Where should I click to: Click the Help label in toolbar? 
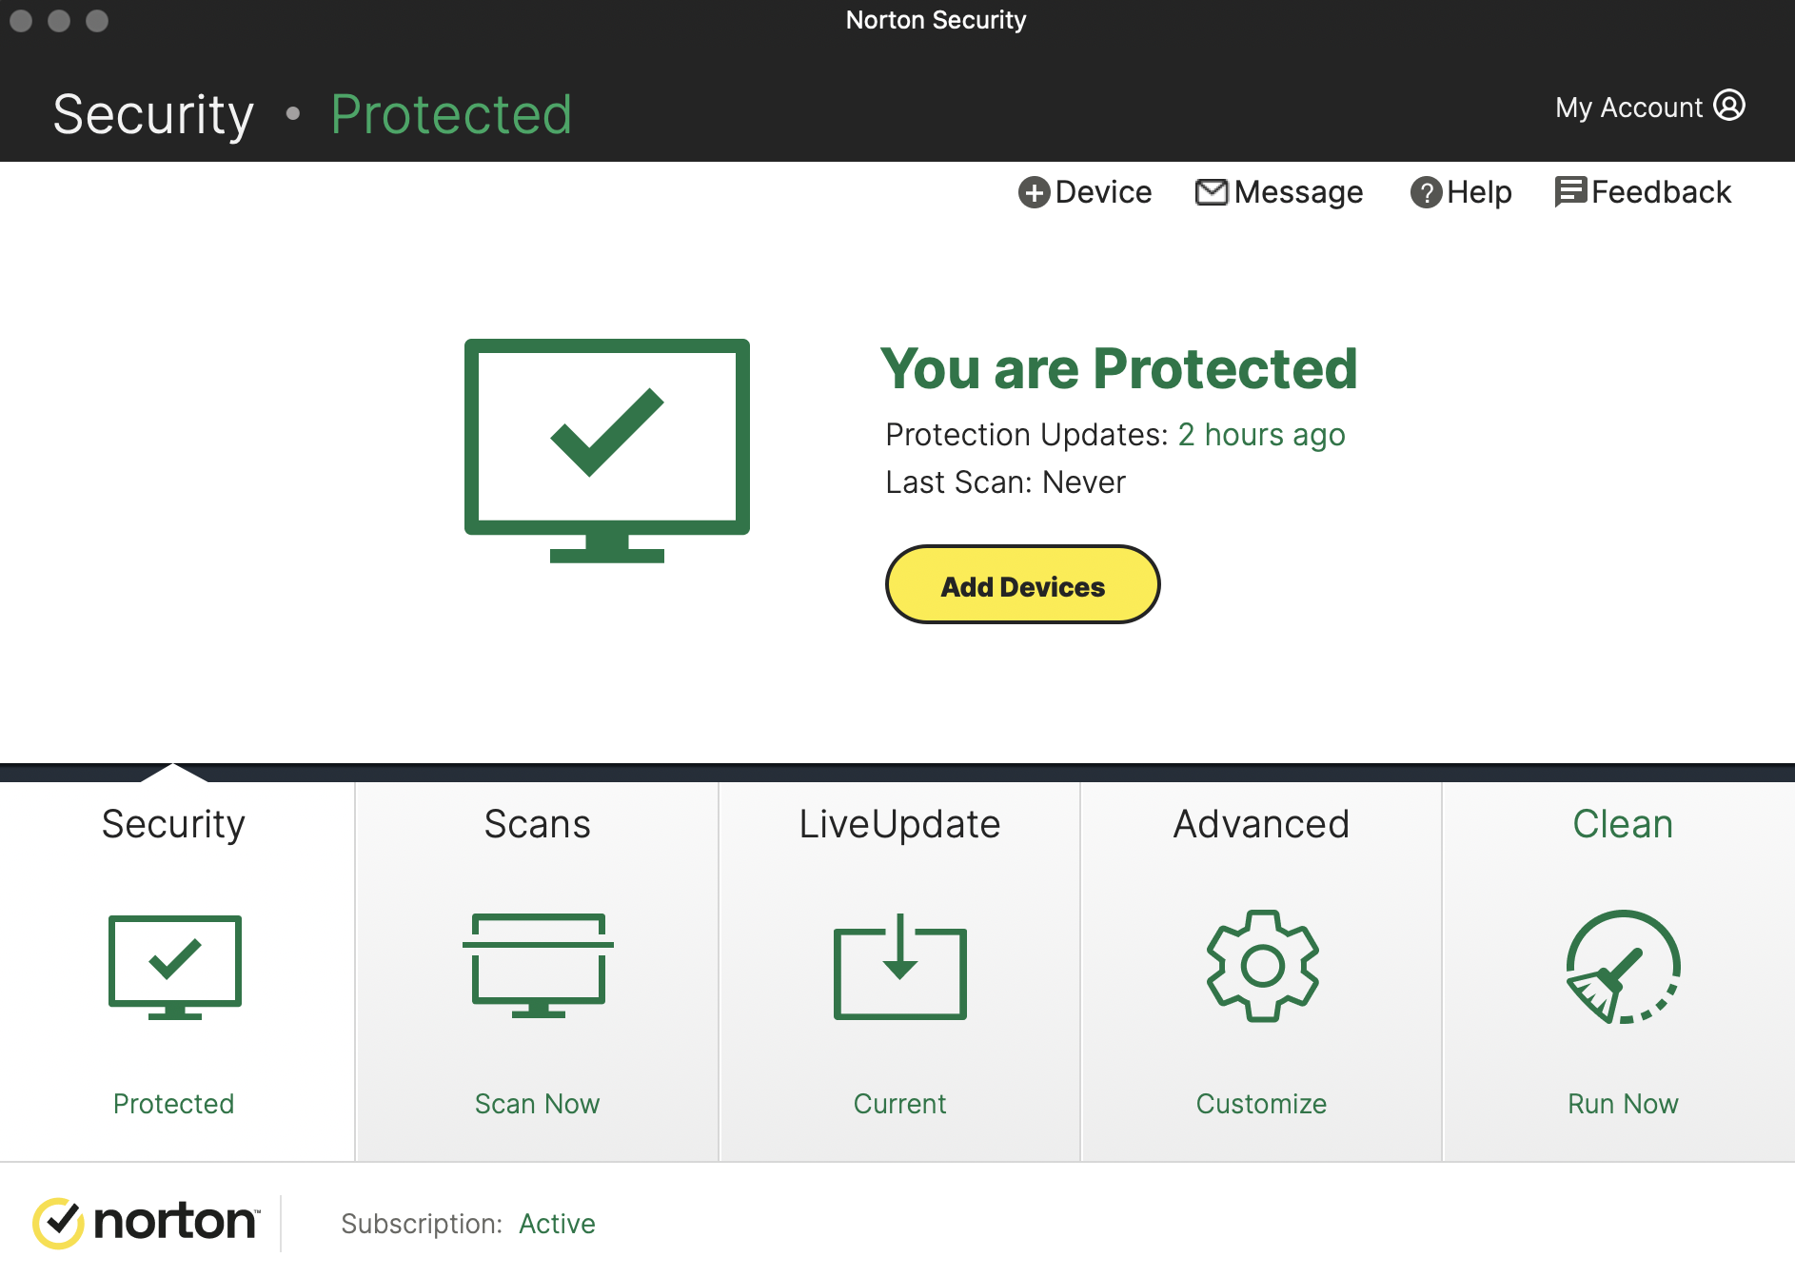pyautogui.click(x=1480, y=192)
